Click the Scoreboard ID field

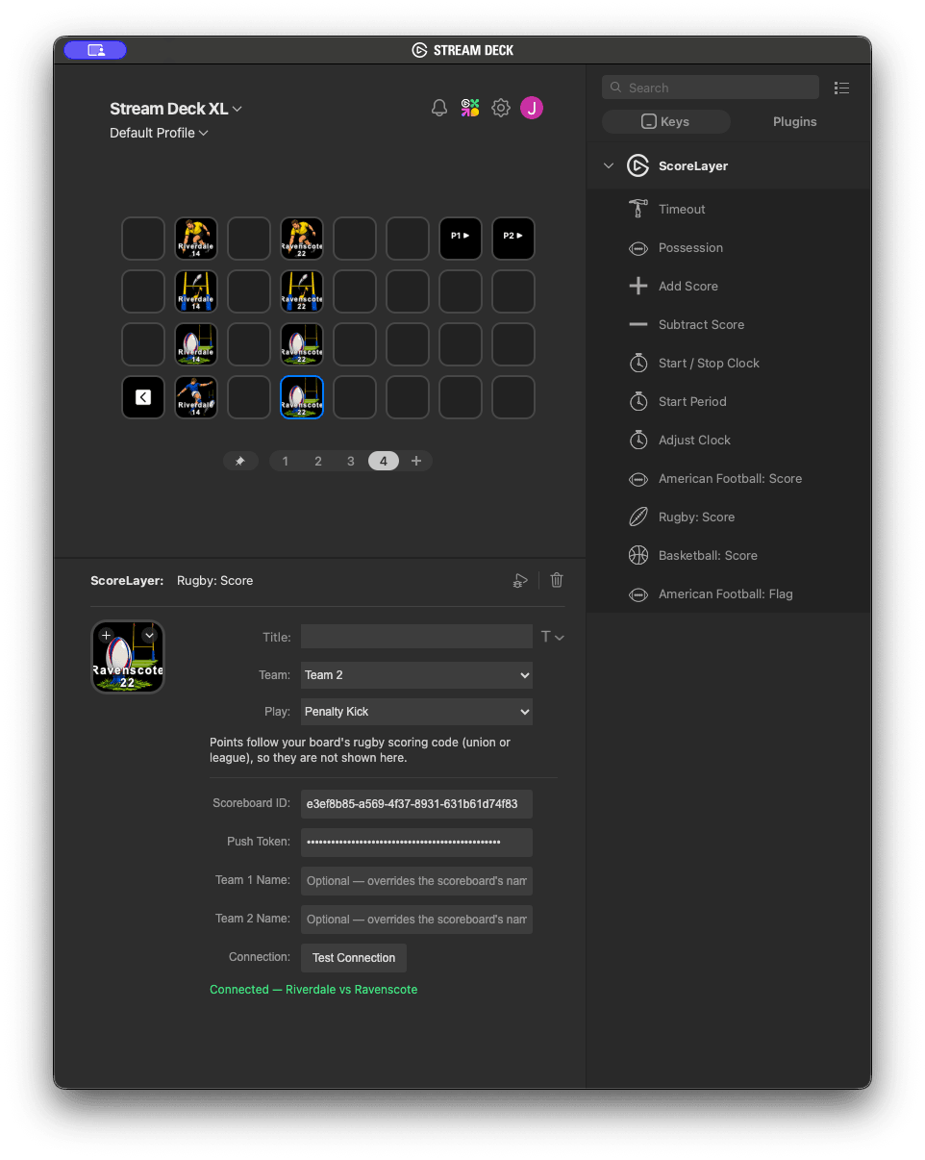(416, 804)
